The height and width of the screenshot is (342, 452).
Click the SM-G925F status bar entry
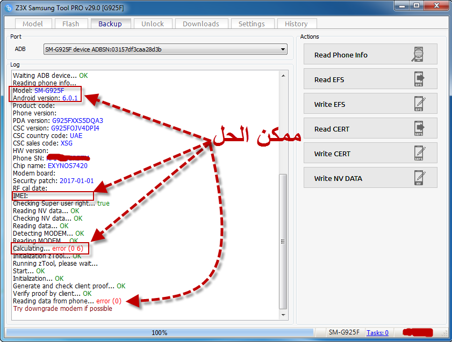[x=344, y=332]
